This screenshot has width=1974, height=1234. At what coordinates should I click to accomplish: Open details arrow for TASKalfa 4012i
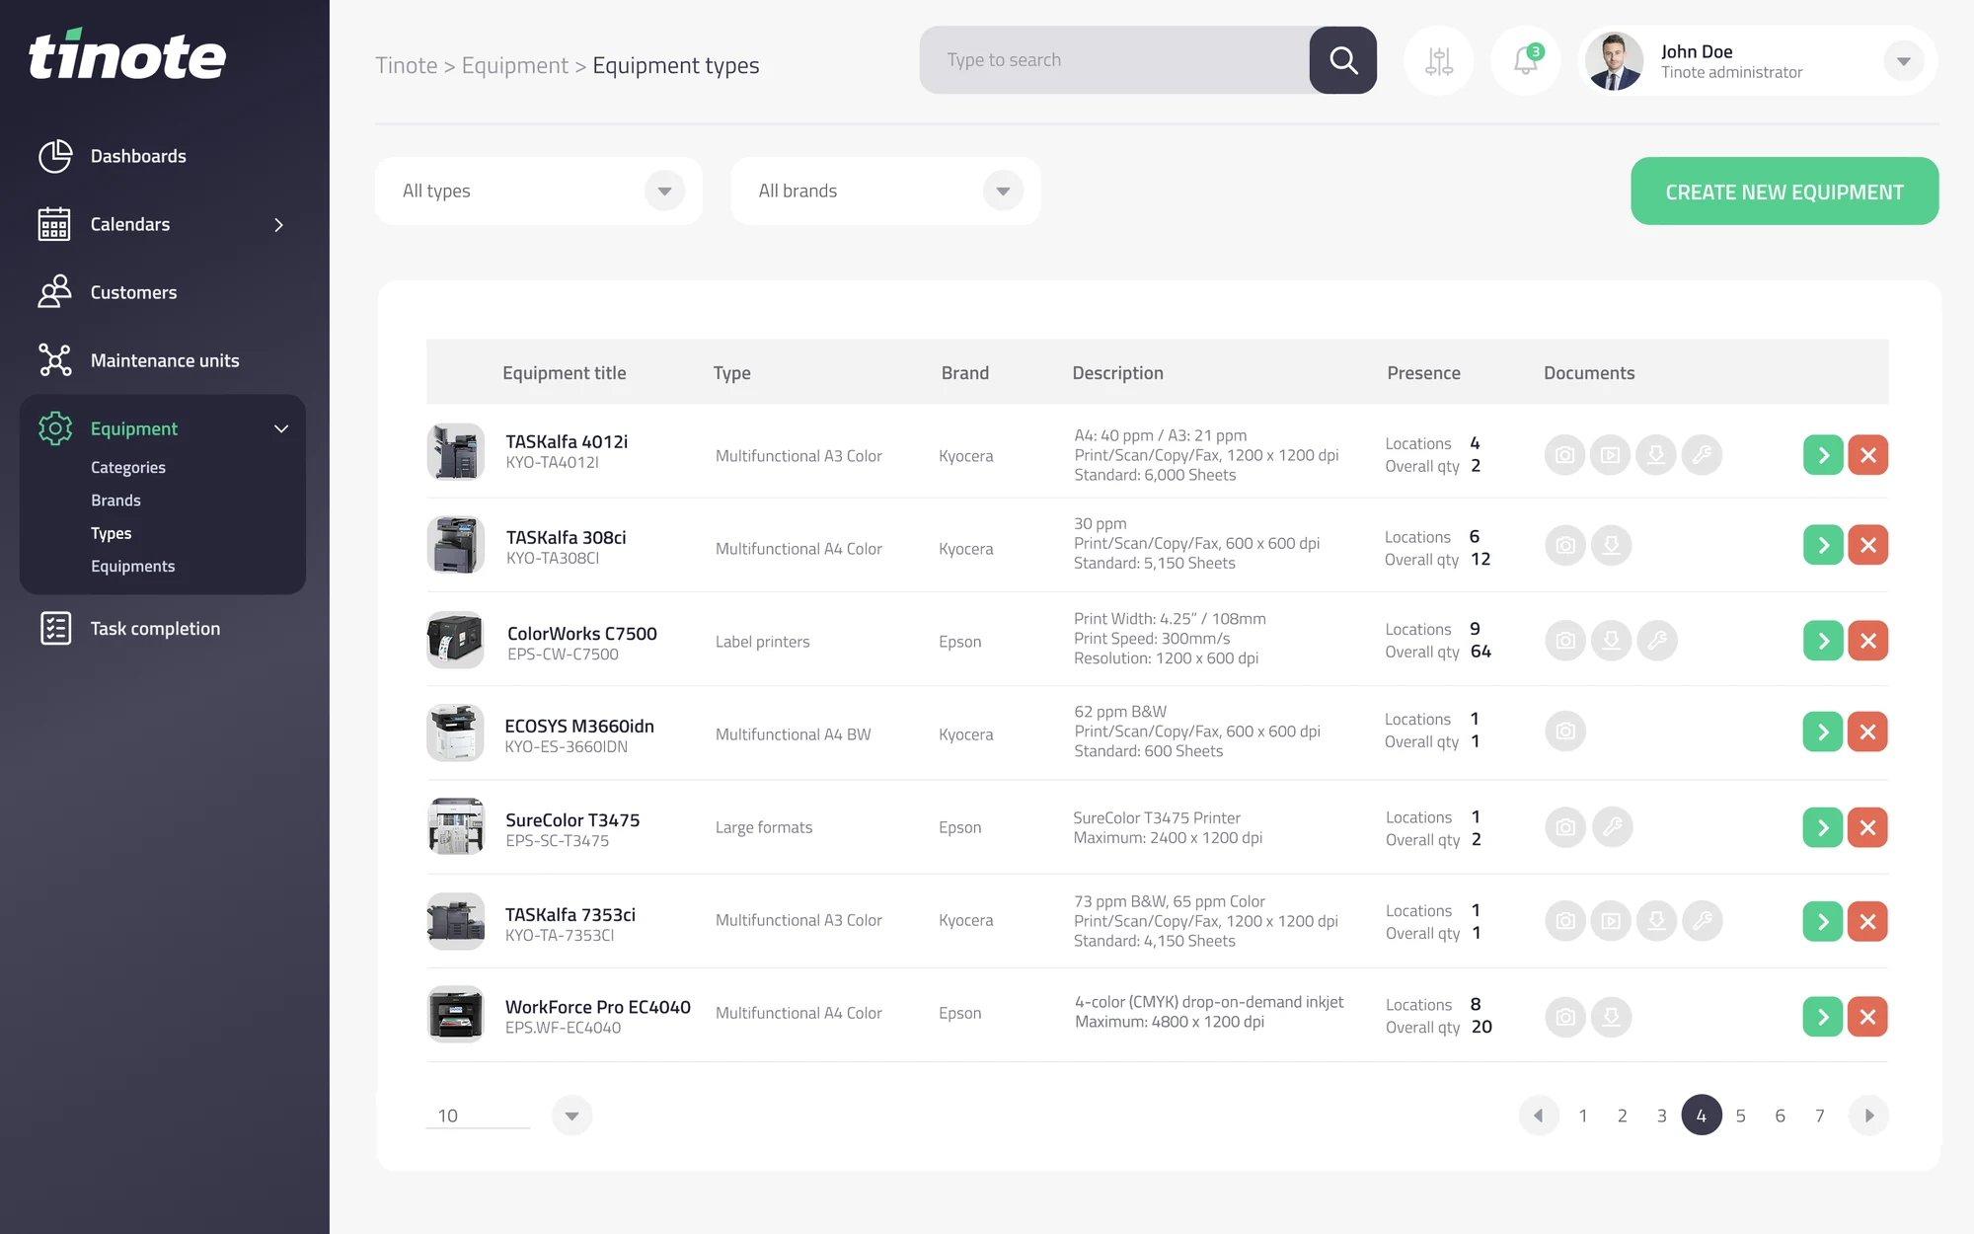coord(1823,455)
